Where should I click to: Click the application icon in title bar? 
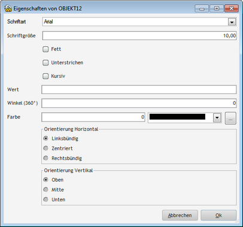coord(8,8)
